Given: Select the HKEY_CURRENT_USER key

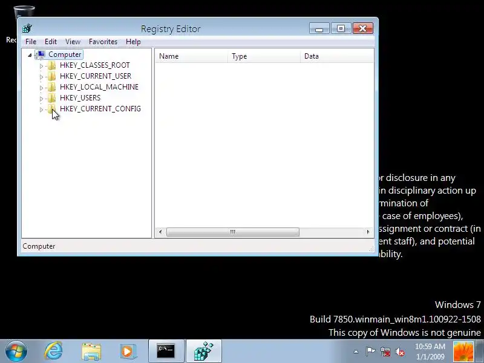Looking at the screenshot, I should click(x=96, y=76).
